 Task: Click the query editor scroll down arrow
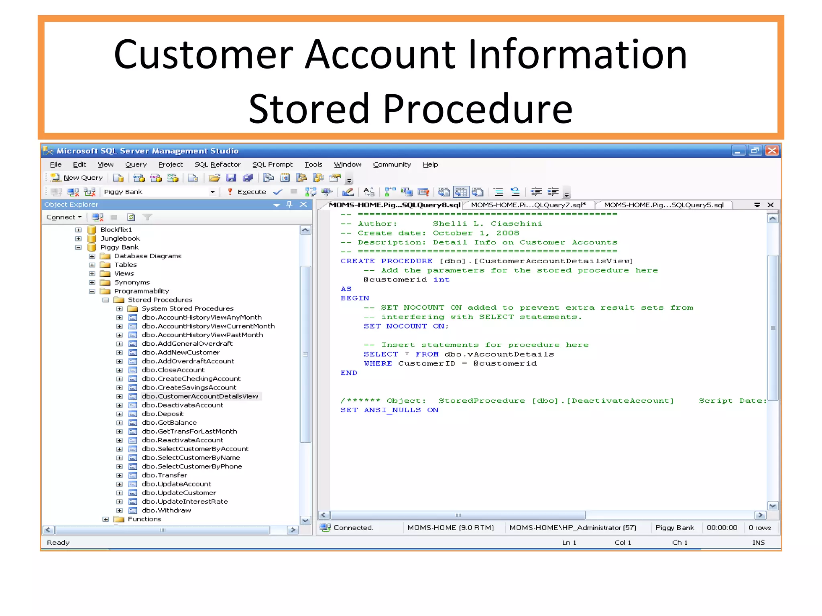pyautogui.click(x=773, y=506)
